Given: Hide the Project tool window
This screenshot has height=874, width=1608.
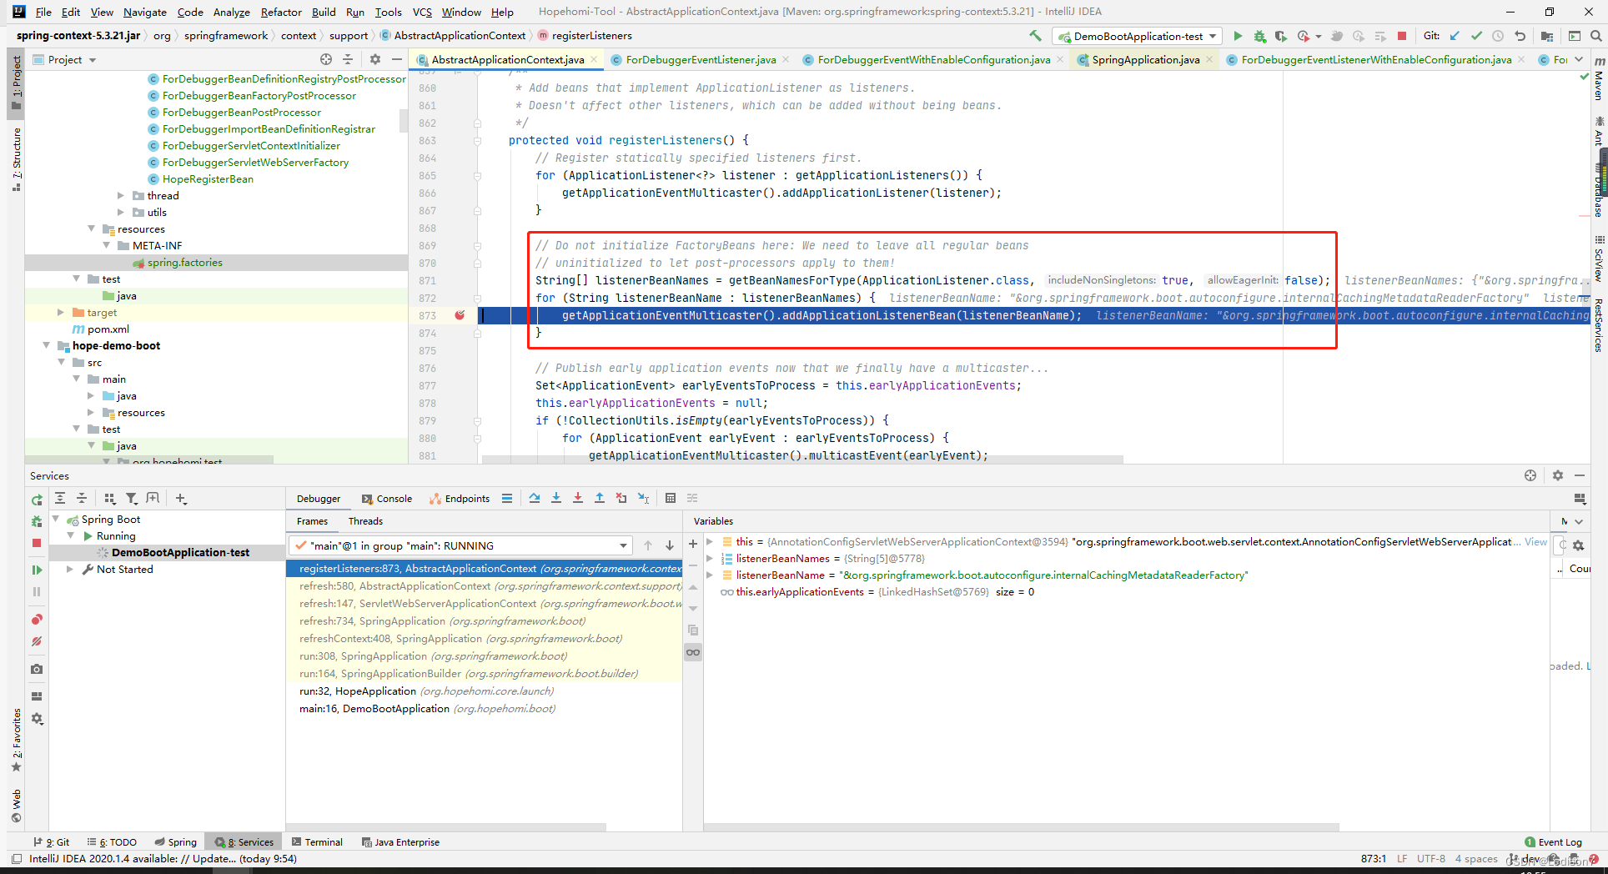Looking at the screenshot, I should point(397,59).
